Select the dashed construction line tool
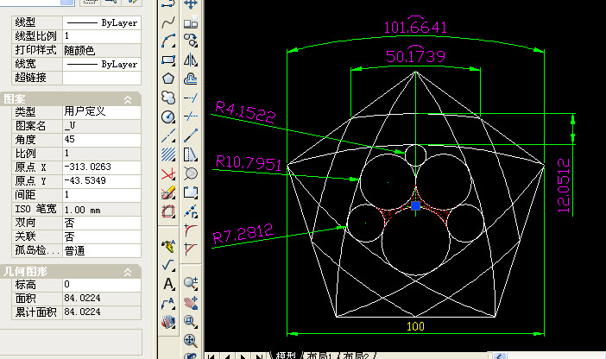Image resolution: width=606 pixels, height=359 pixels. coord(168,135)
